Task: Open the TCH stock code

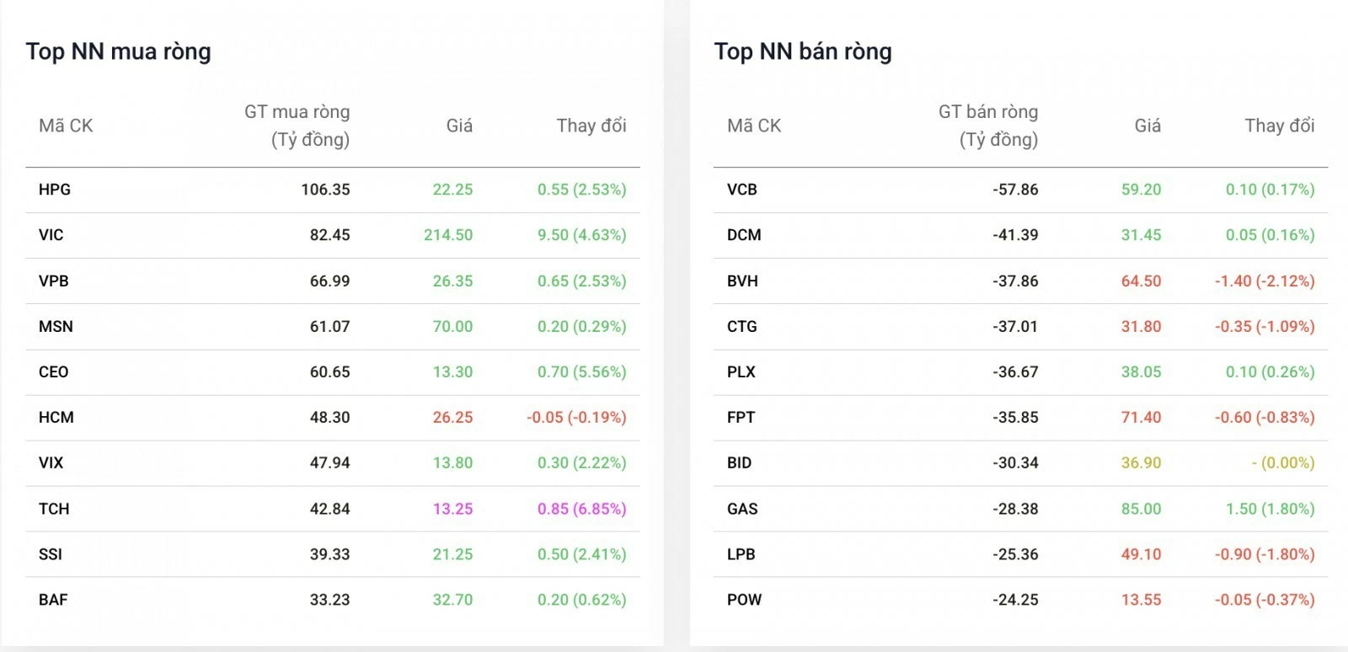Action: click(x=54, y=509)
